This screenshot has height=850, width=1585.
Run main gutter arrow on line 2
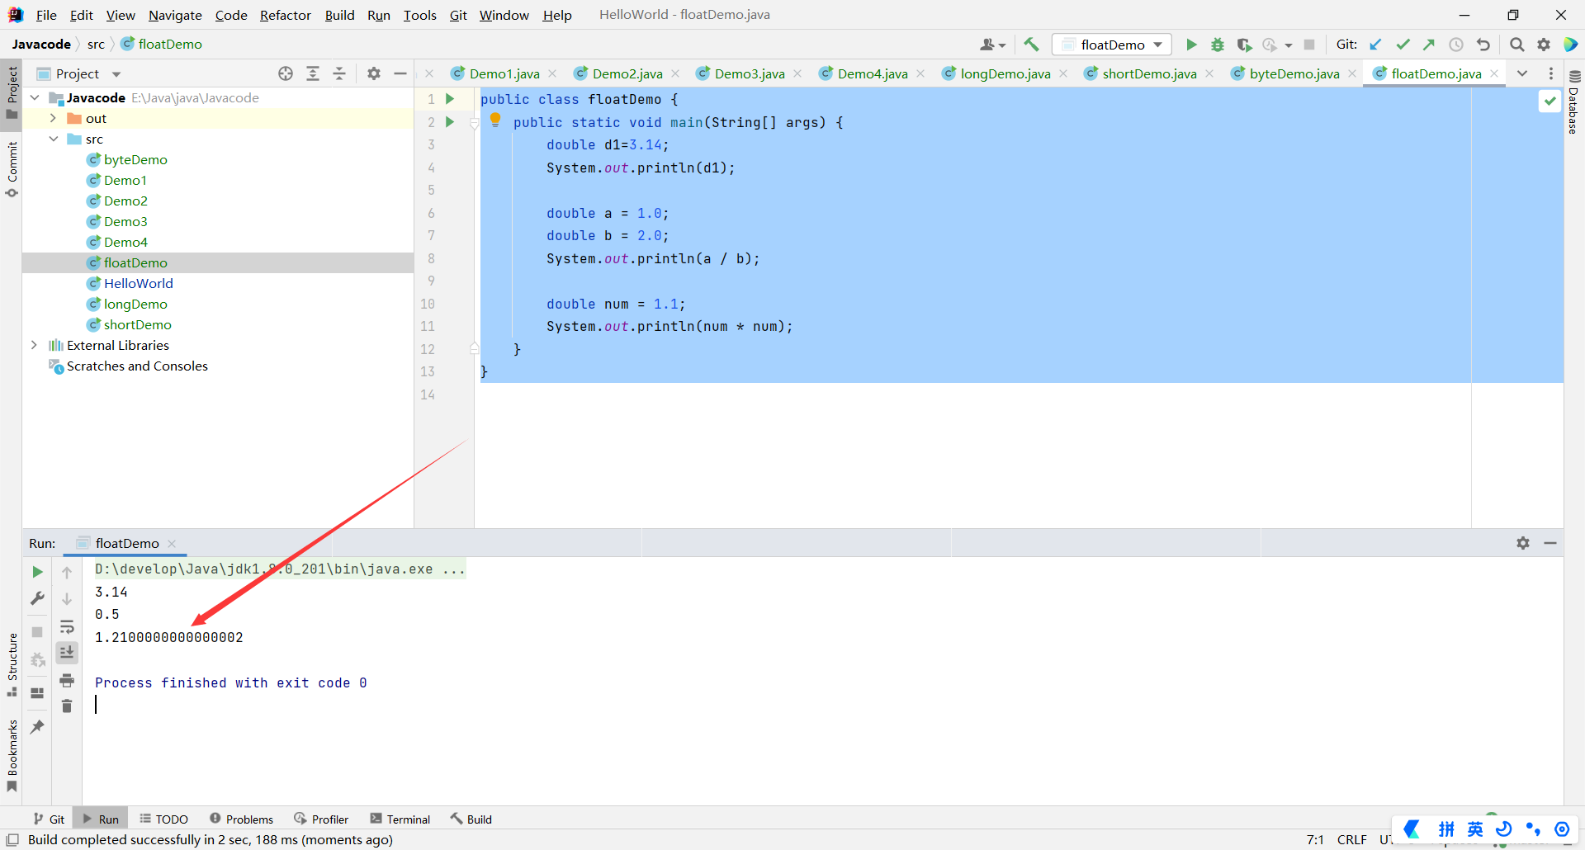tap(450, 122)
